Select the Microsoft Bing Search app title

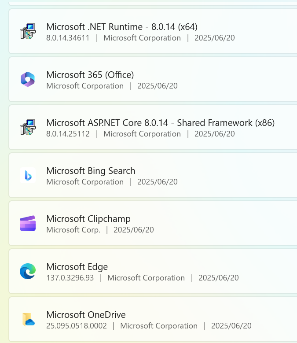(x=91, y=171)
